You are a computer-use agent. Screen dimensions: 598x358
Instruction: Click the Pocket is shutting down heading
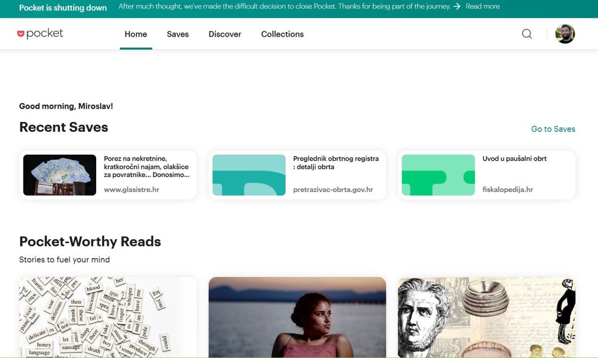63,7
